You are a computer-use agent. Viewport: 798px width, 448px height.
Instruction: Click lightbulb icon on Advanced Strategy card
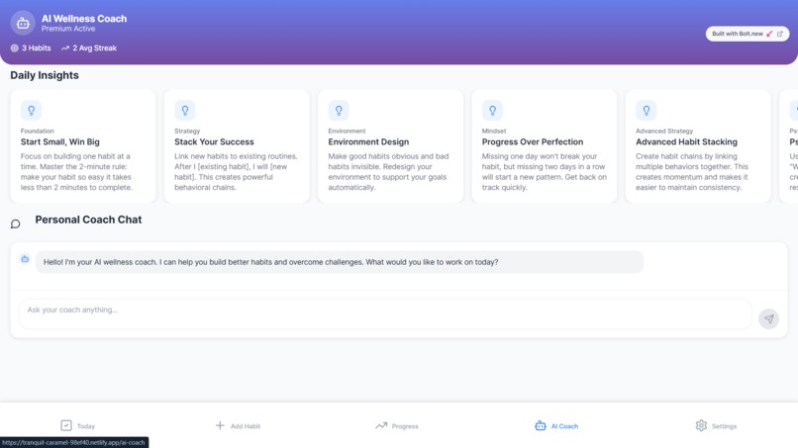tap(646, 111)
